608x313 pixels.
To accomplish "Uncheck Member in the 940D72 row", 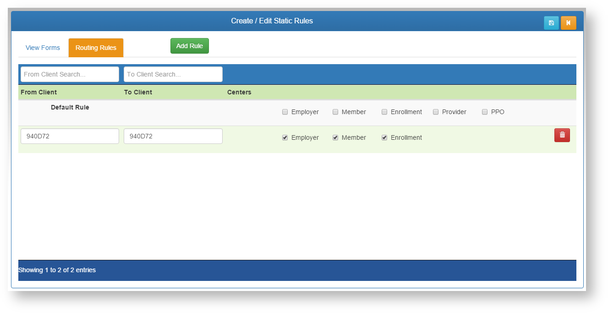I will pos(335,137).
